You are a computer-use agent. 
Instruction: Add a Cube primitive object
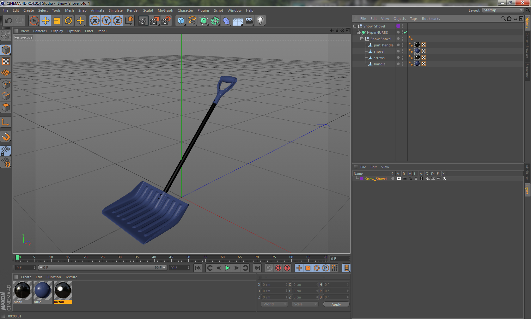point(181,21)
